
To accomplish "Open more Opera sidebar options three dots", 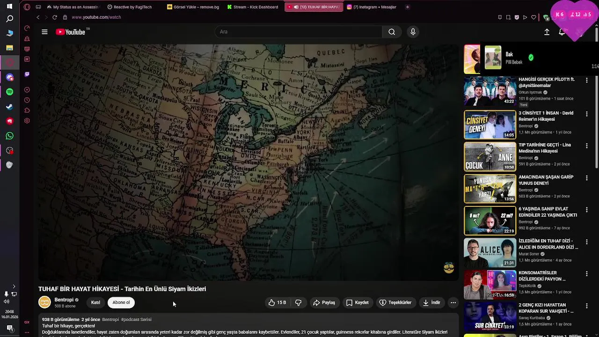I will pos(27,332).
